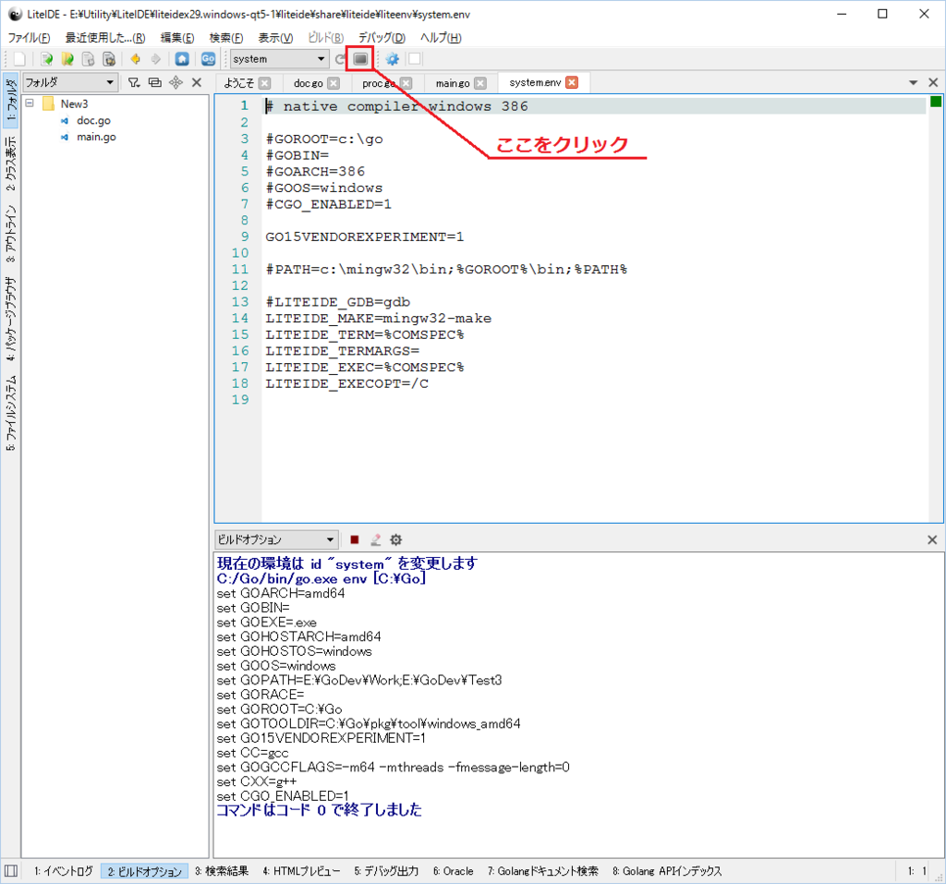Click the side panel float/move icon

pyautogui.click(x=176, y=82)
